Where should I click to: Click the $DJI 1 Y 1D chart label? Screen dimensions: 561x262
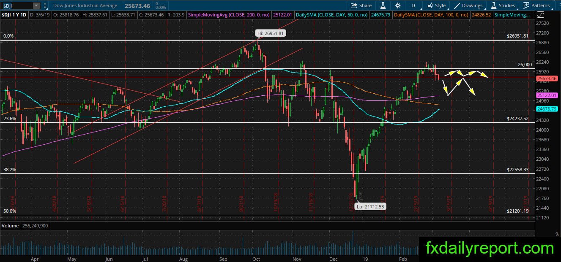click(x=14, y=15)
